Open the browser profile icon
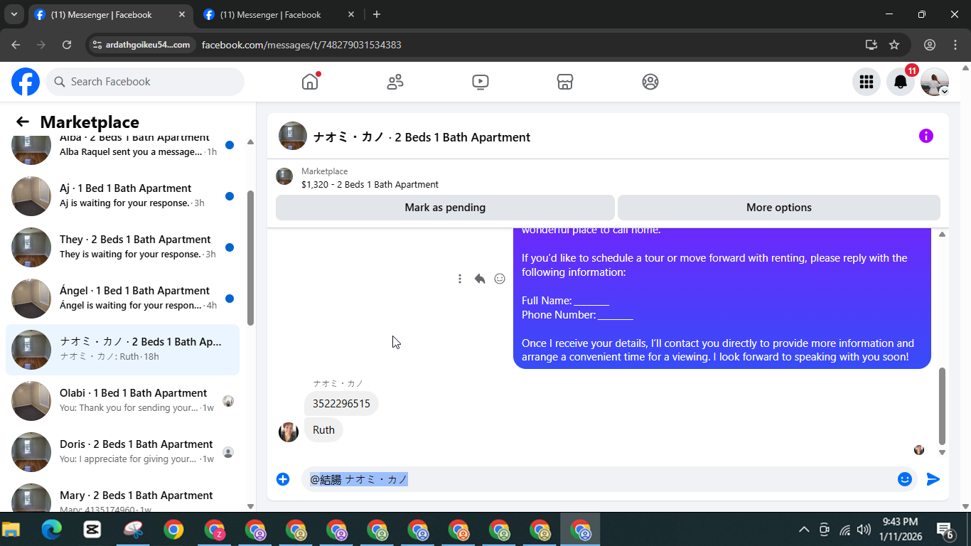 click(x=930, y=45)
